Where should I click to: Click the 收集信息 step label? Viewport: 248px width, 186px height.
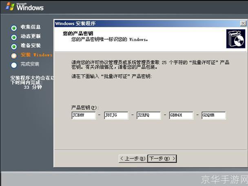tap(31, 27)
